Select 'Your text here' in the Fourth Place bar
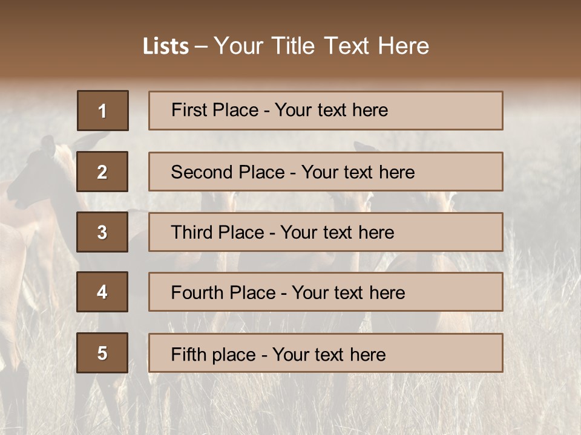This screenshot has height=435, width=581. (349, 293)
